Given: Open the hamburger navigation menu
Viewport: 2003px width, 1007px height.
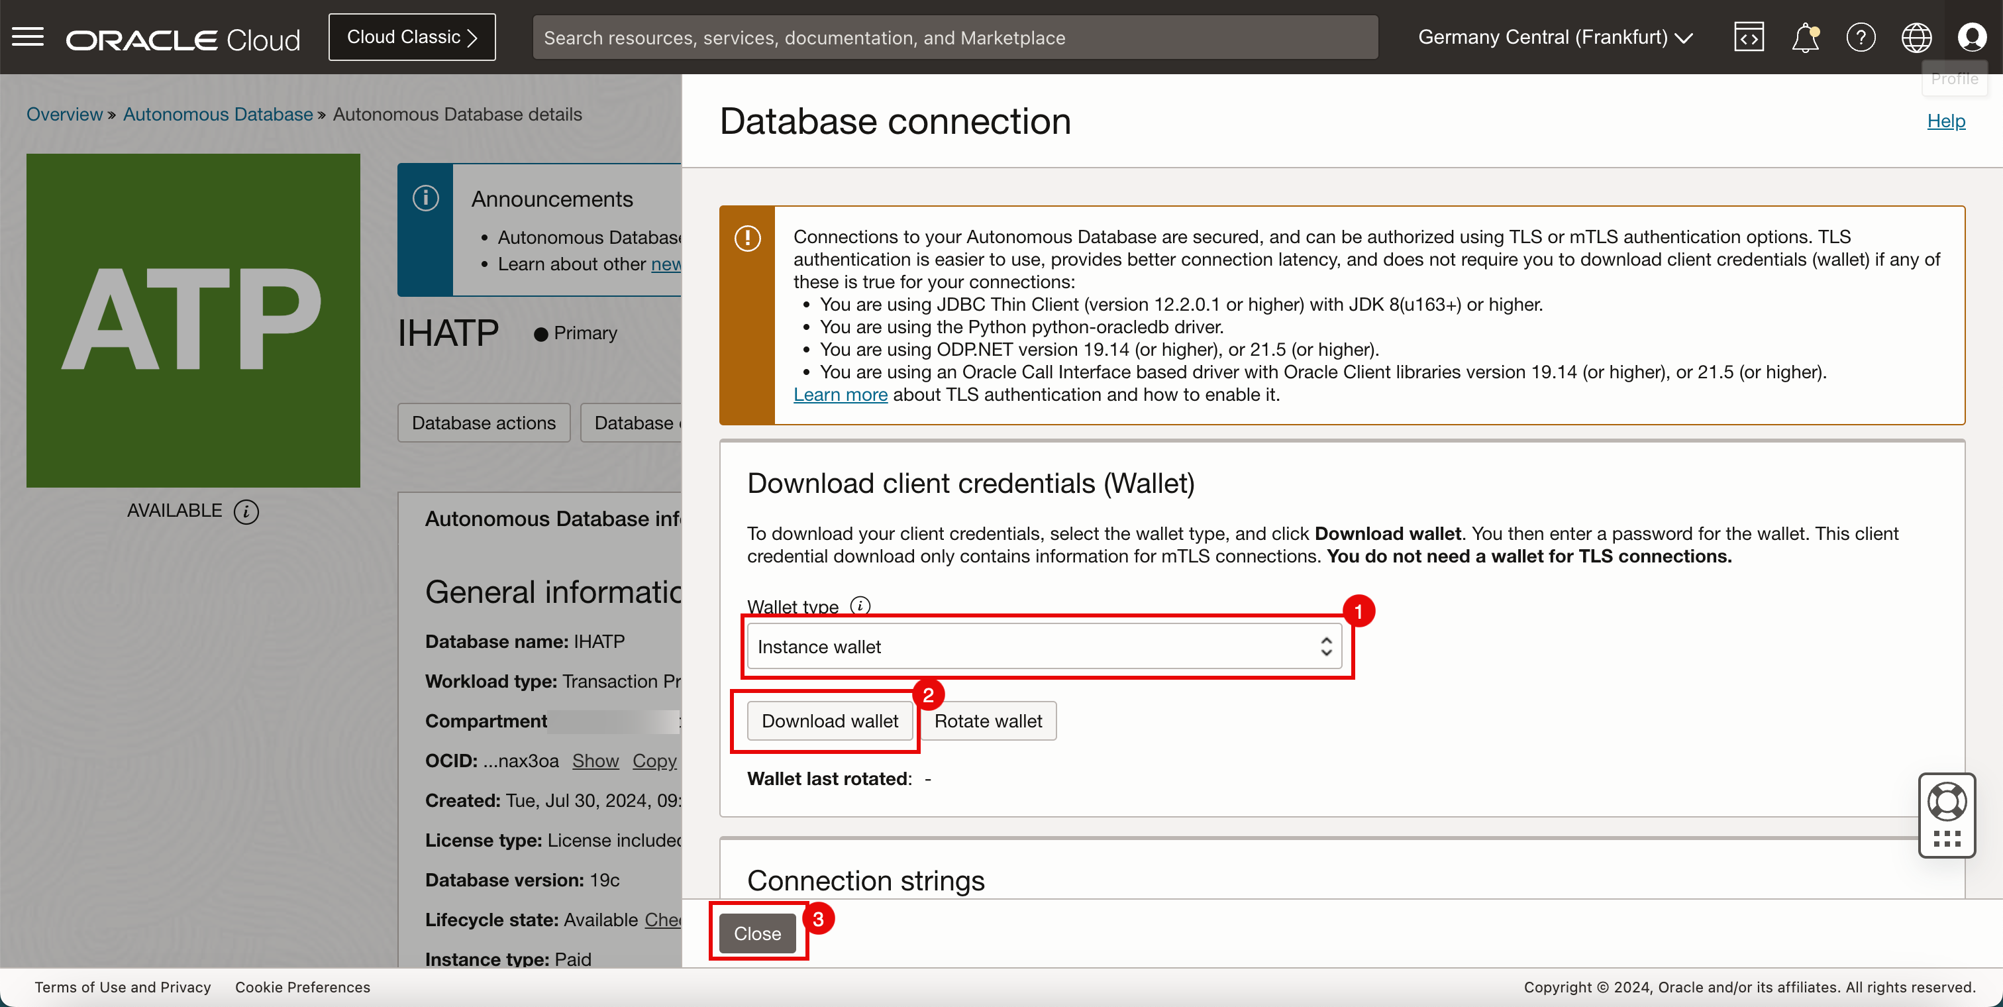Looking at the screenshot, I should click(x=28, y=36).
